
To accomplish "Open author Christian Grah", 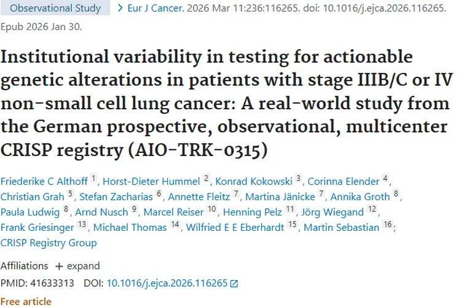I will [x=32, y=196].
